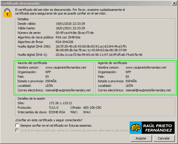178x144 pixels.
Task: Click the Válido hasta expiration date
Action: click(x=70, y=28)
